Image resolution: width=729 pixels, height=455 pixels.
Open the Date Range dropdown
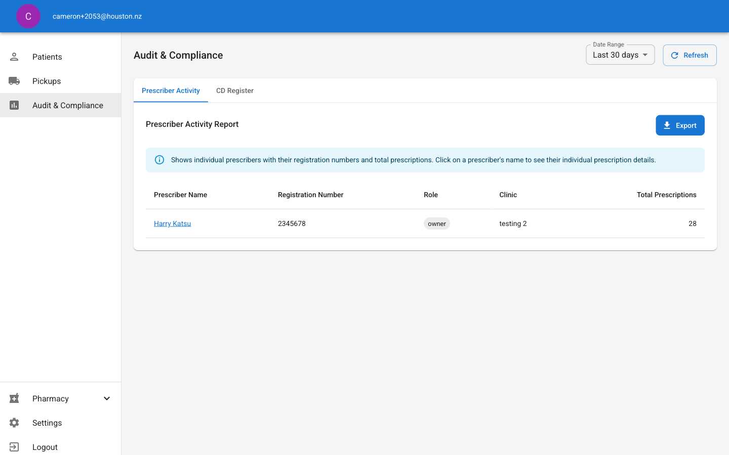point(620,55)
